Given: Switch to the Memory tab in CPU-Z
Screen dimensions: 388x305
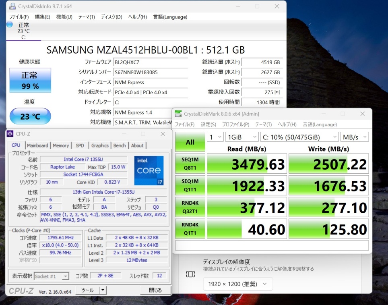Looking at the screenshot, I should [61, 145].
